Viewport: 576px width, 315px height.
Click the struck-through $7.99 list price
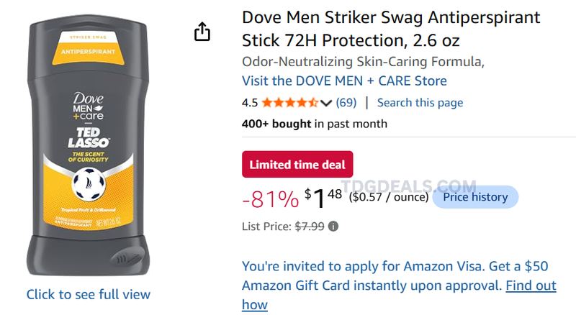click(310, 226)
